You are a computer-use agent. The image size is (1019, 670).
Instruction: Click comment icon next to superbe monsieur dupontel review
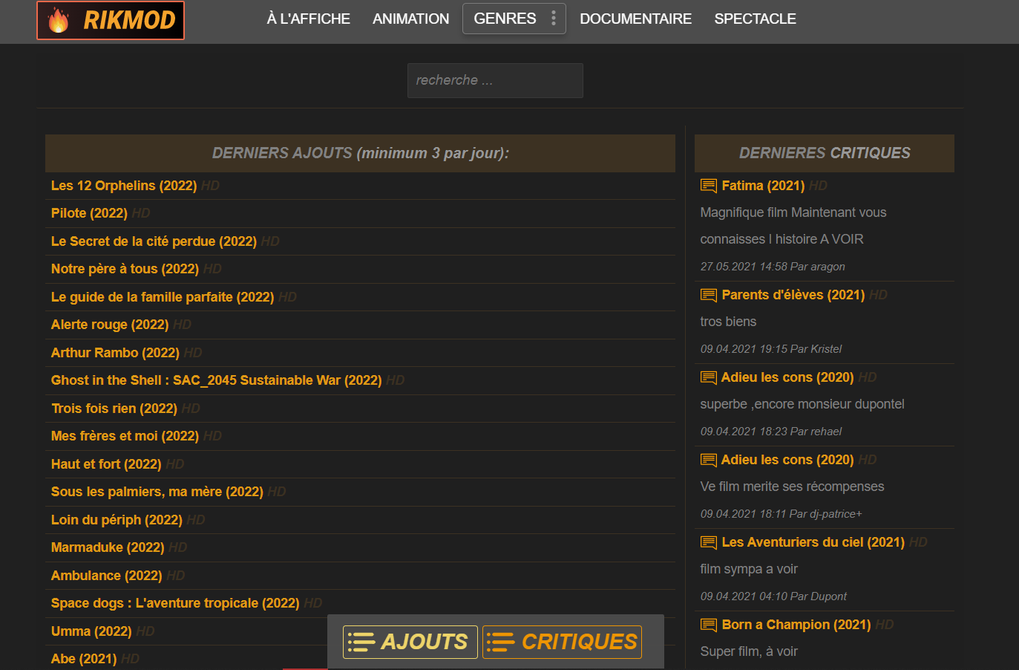click(709, 377)
